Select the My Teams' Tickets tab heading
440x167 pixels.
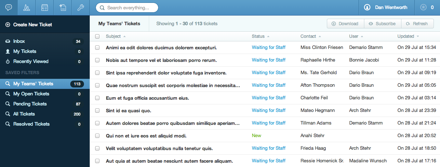[119, 24]
